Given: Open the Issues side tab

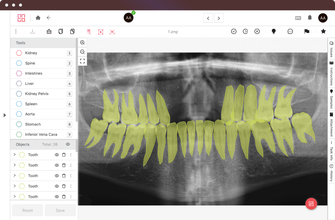Looking at the screenshot, I should click(331, 49).
